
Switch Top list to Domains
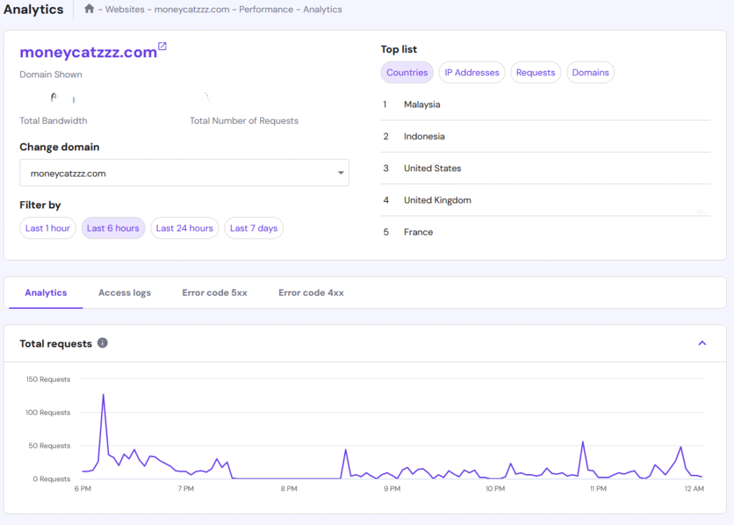pyautogui.click(x=591, y=72)
